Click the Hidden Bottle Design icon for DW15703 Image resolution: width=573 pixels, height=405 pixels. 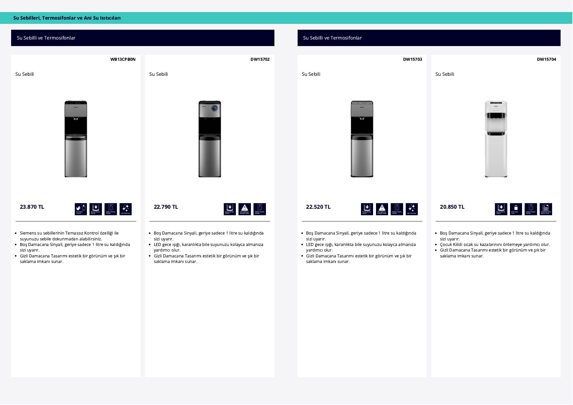pyautogui.click(x=397, y=209)
